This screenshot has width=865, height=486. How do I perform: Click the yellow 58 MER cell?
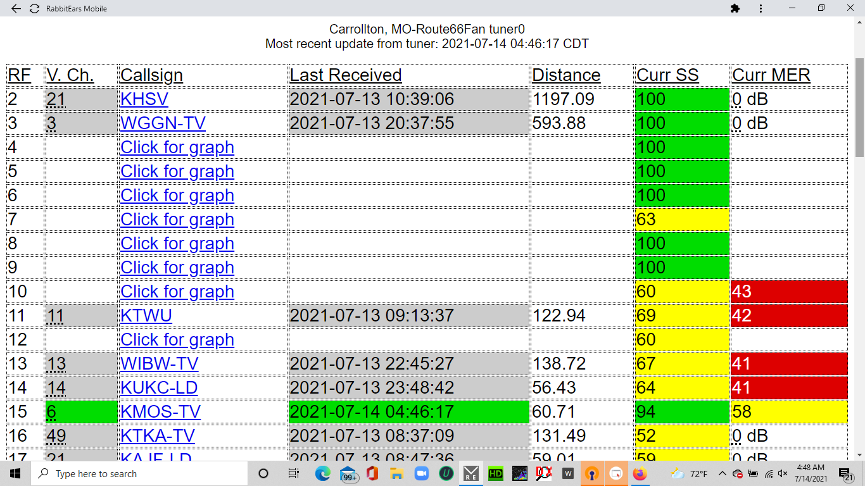coord(789,412)
